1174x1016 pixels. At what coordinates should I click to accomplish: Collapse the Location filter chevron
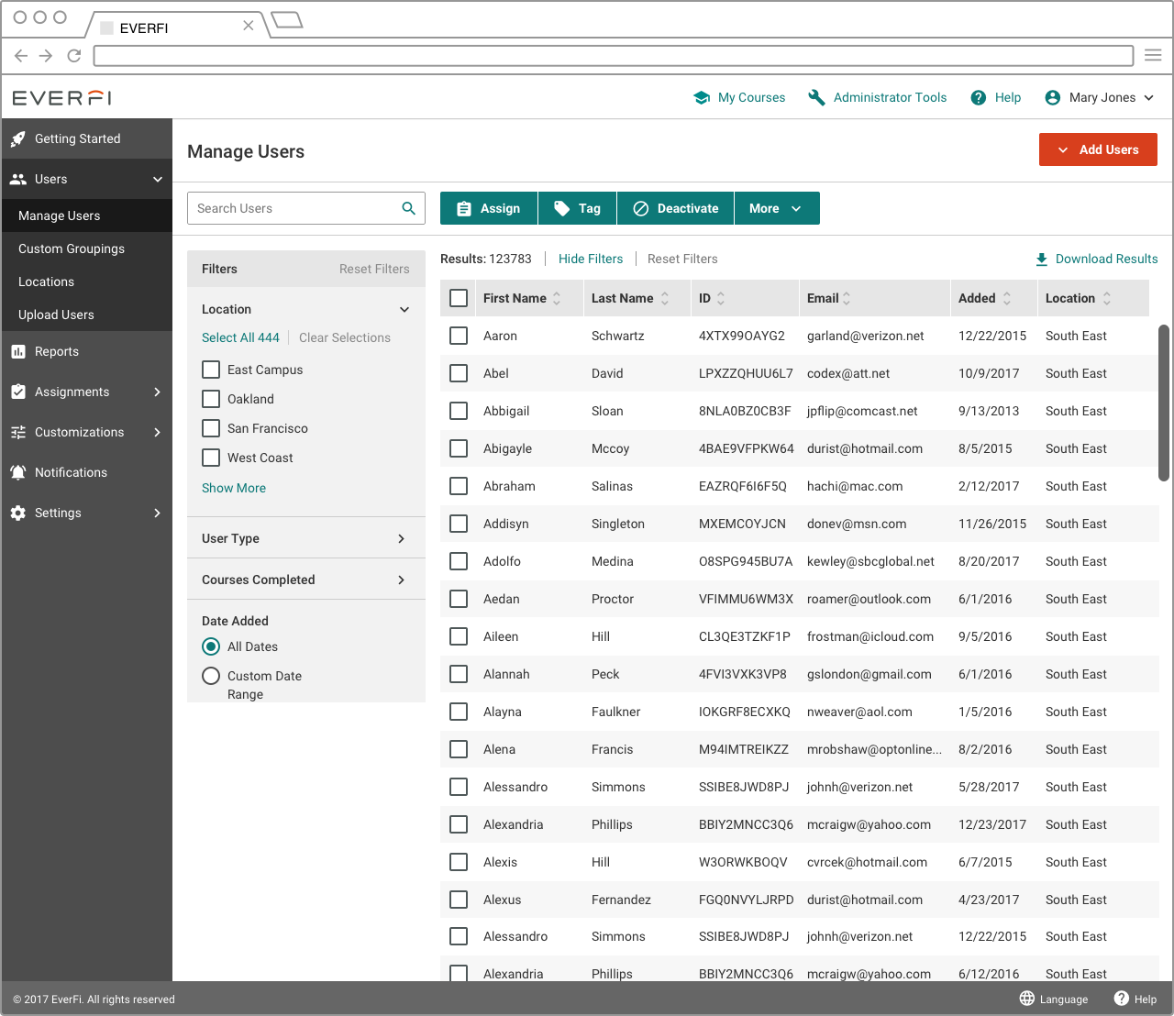coord(404,310)
